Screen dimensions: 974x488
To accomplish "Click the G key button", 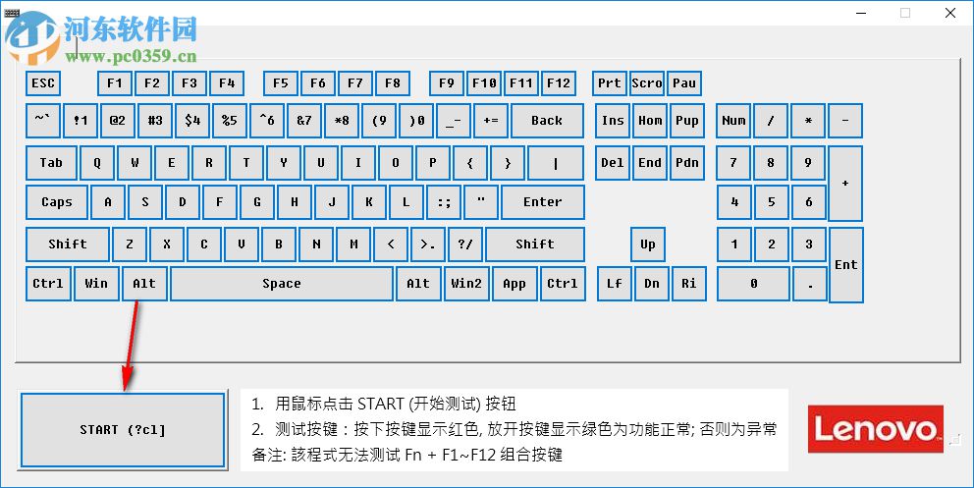I will coord(257,202).
